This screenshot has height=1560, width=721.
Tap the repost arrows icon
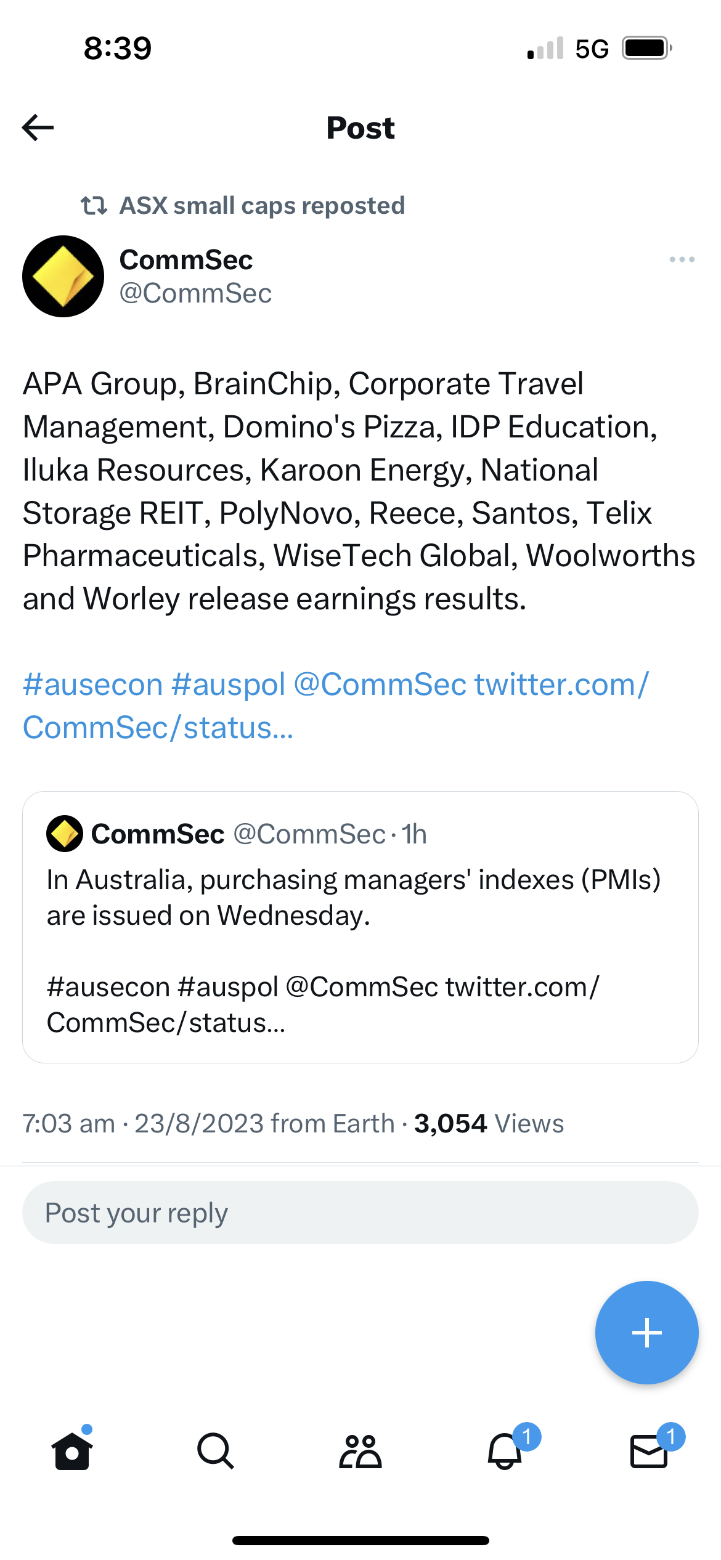click(x=94, y=206)
